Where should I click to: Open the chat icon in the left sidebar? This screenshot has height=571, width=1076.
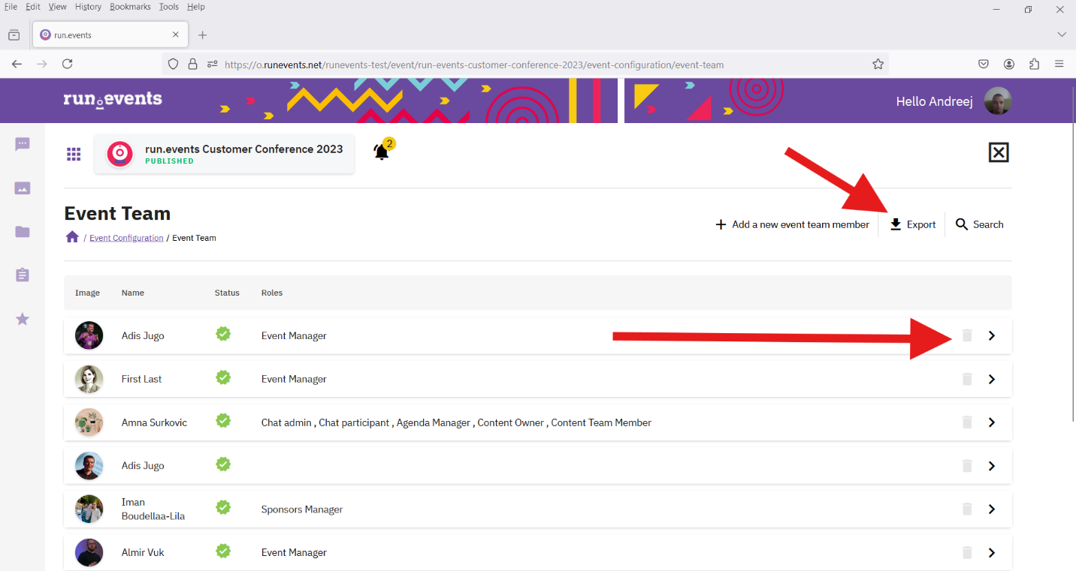point(23,144)
